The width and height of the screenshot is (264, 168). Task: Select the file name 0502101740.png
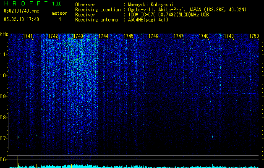tap(21, 11)
